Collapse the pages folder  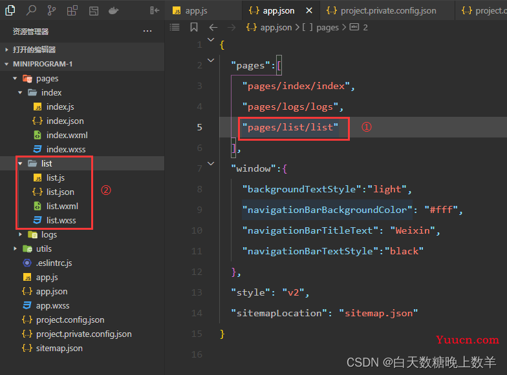15,79
